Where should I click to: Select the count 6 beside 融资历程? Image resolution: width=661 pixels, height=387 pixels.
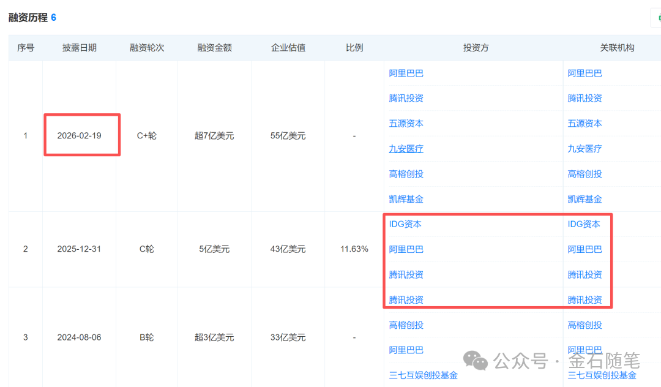(x=53, y=18)
